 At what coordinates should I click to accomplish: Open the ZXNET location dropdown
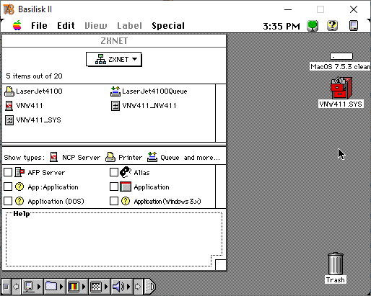pyautogui.click(x=113, y=59)
